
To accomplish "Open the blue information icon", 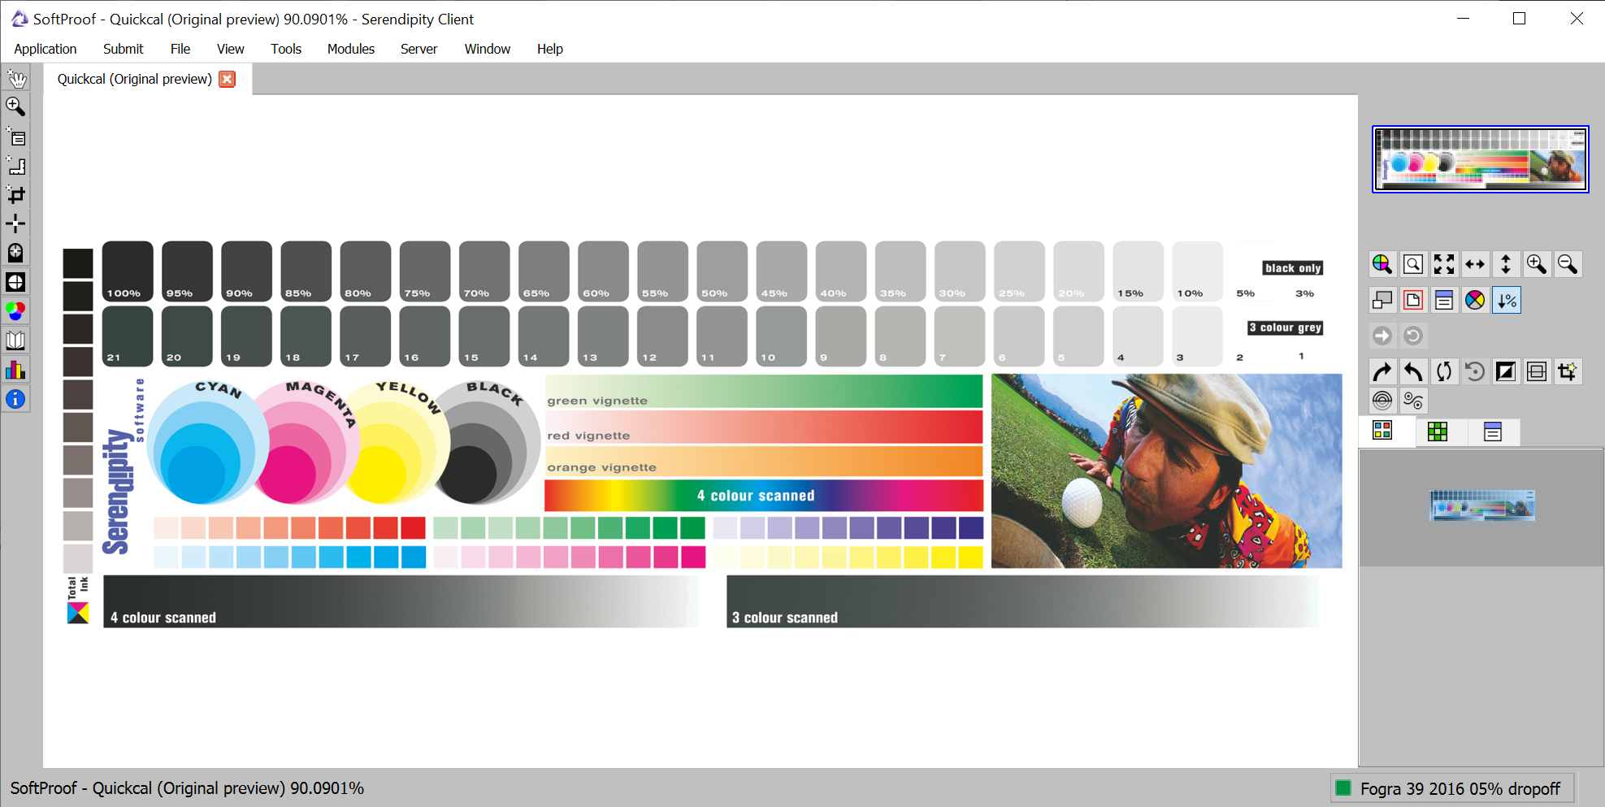I will [x=15, y=399].
